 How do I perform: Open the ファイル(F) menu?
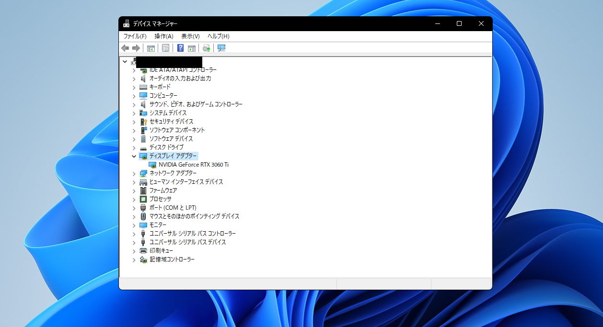coord(135,36)
